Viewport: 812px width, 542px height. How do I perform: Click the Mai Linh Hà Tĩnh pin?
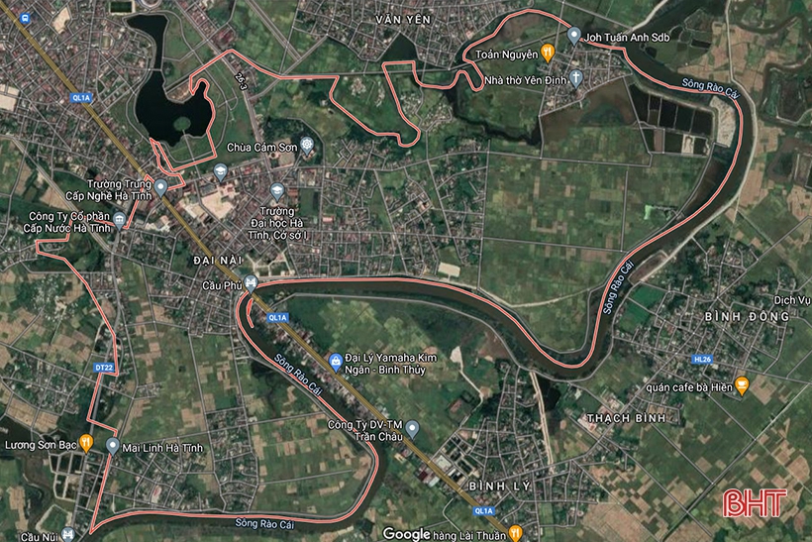pyautogui.click(x=112, y=446)
